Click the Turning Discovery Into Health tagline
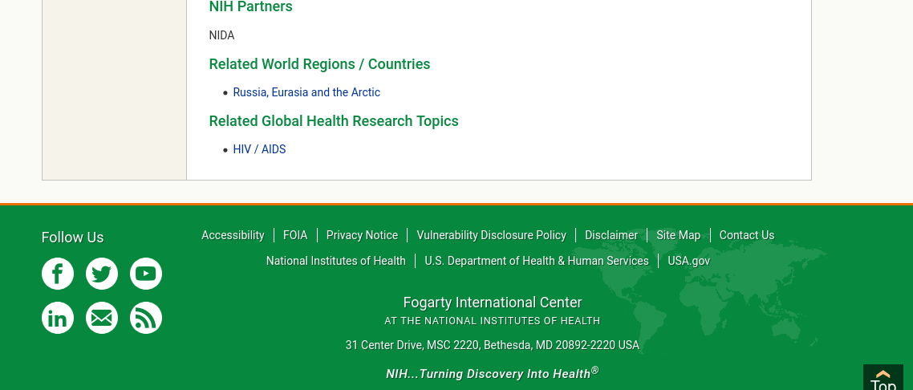Viewport: 913px width, 390px height. click(x=493, y=373)
